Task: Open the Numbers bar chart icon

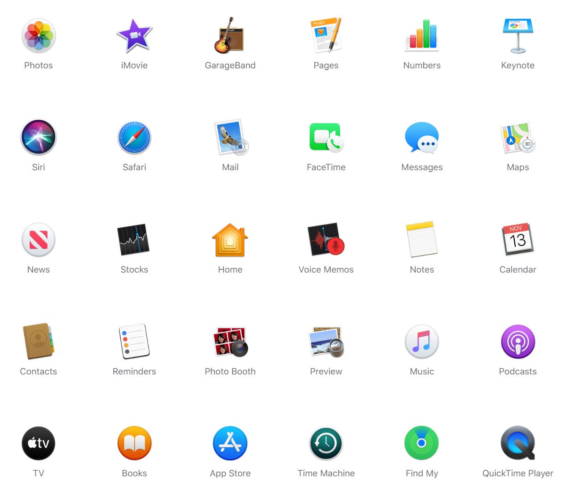Action: tap(422, 35)
